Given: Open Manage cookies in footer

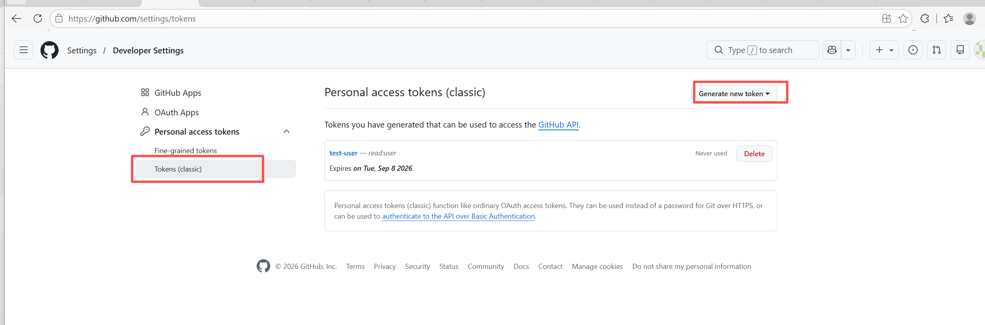Looking at the screenshot, I should tap(597, 266).
